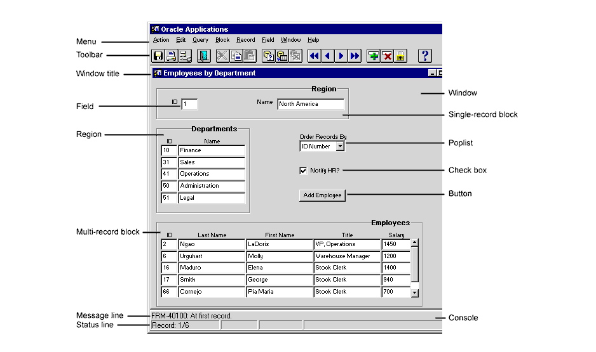
Task: Click Employees scrollbar down arrow
Action: point(415,293)
